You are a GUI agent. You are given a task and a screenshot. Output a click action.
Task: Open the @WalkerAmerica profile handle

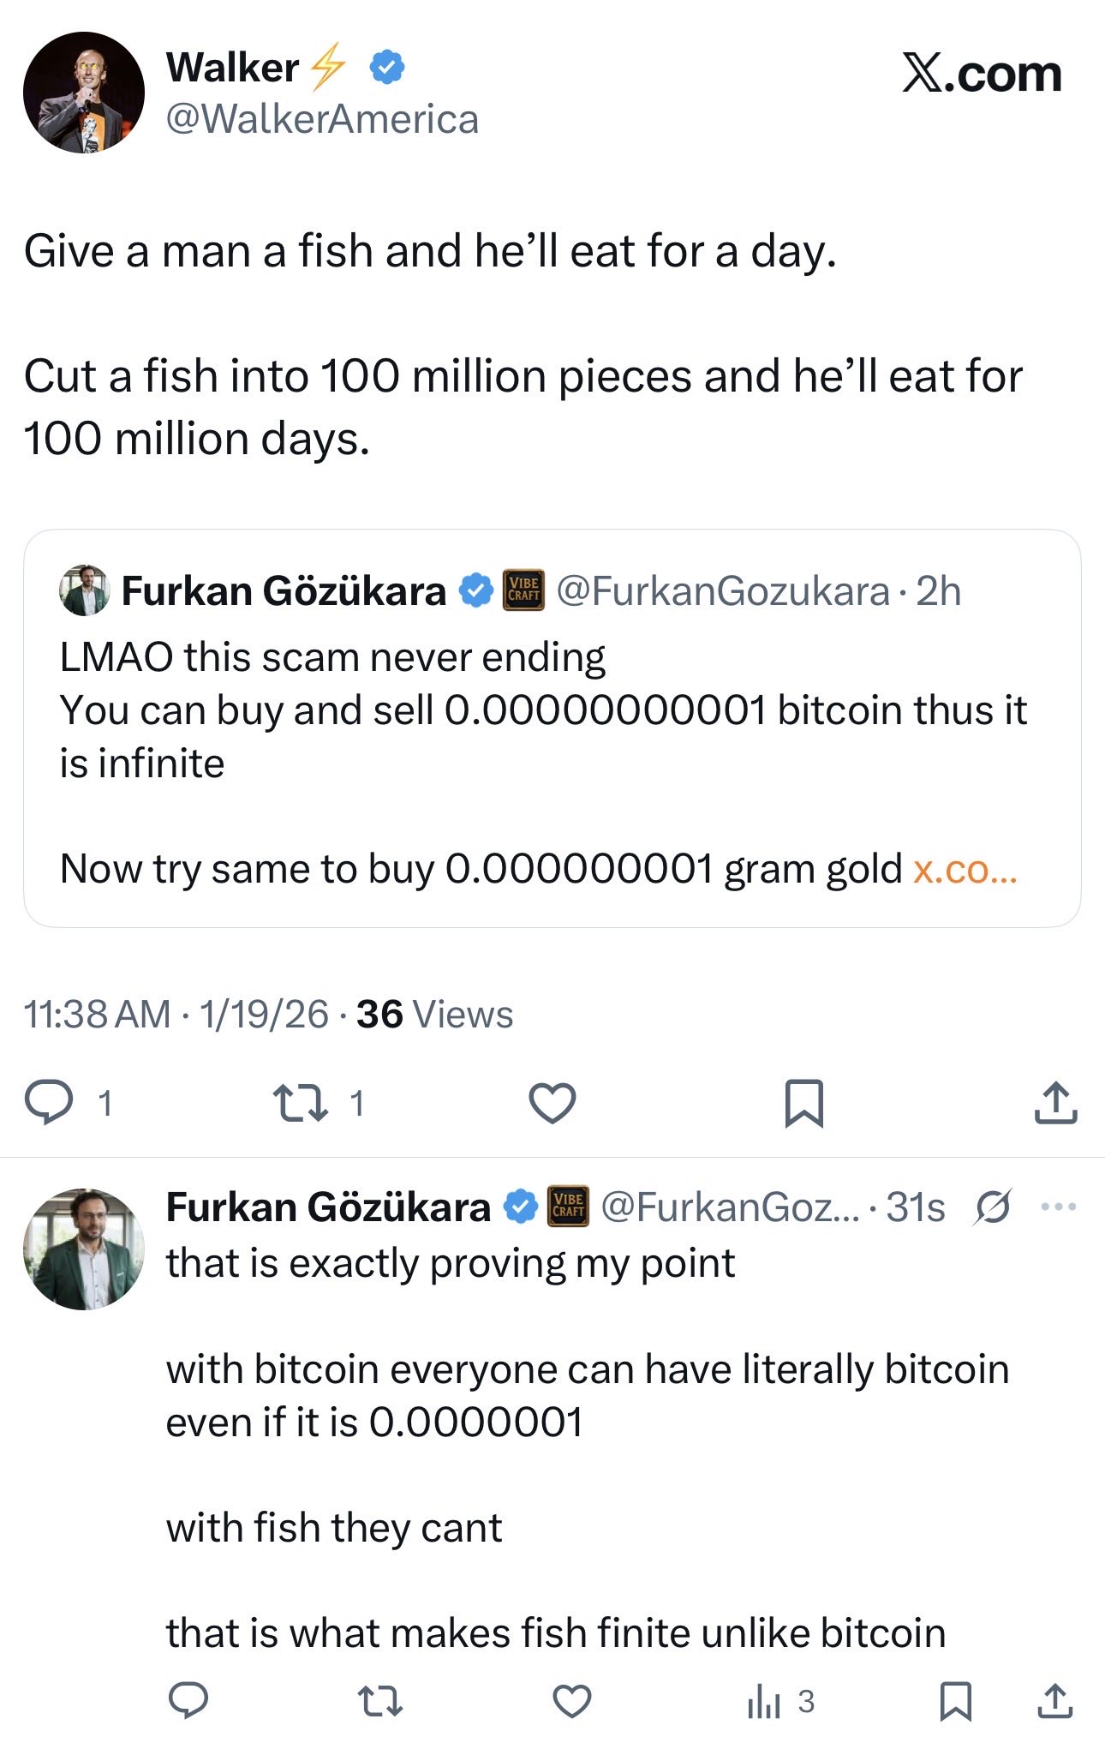pyautogui.click(x=322, y=119)
